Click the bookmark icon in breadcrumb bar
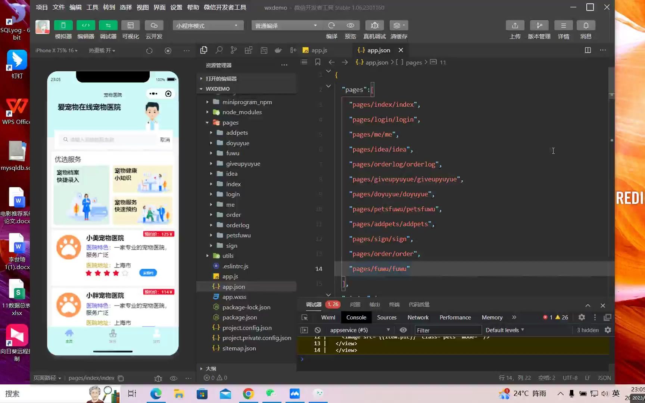The width and height of the screenshot is (645, 403). point(318,62)
